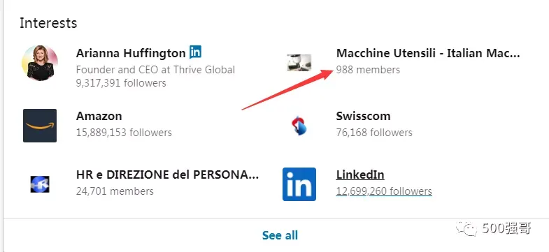Open Arianna Huffington's profile photo
The image size is (549, 252).
pos(40,63)
